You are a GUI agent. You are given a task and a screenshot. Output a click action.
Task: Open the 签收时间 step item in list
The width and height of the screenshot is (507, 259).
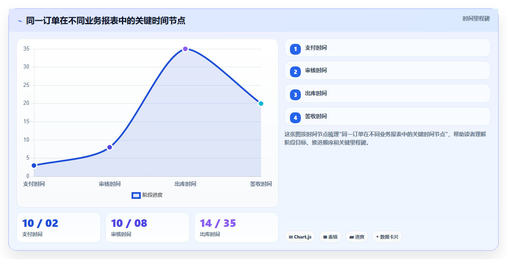coord(388,117)
